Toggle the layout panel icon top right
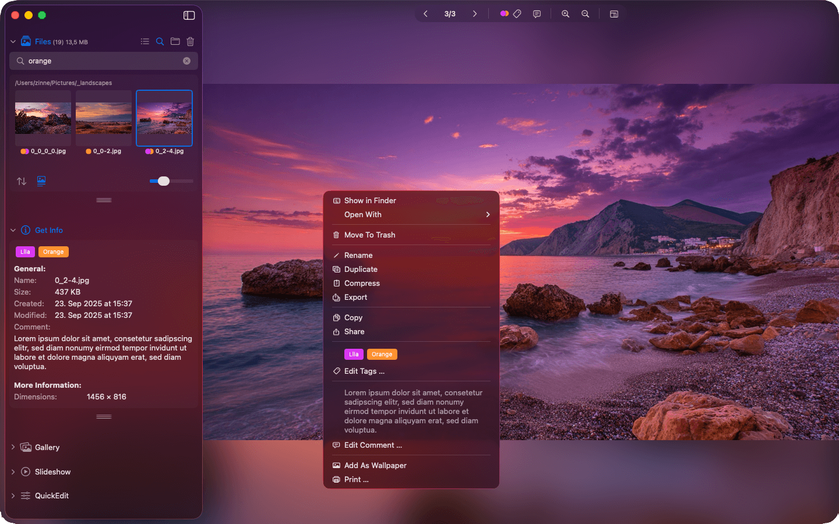 pyautogui.click(x=614, y=13)
